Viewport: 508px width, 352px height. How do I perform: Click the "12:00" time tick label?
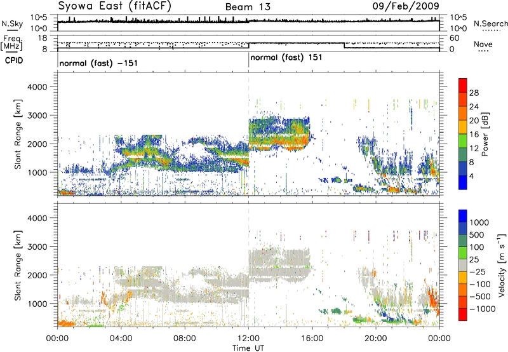coord(248,339)
